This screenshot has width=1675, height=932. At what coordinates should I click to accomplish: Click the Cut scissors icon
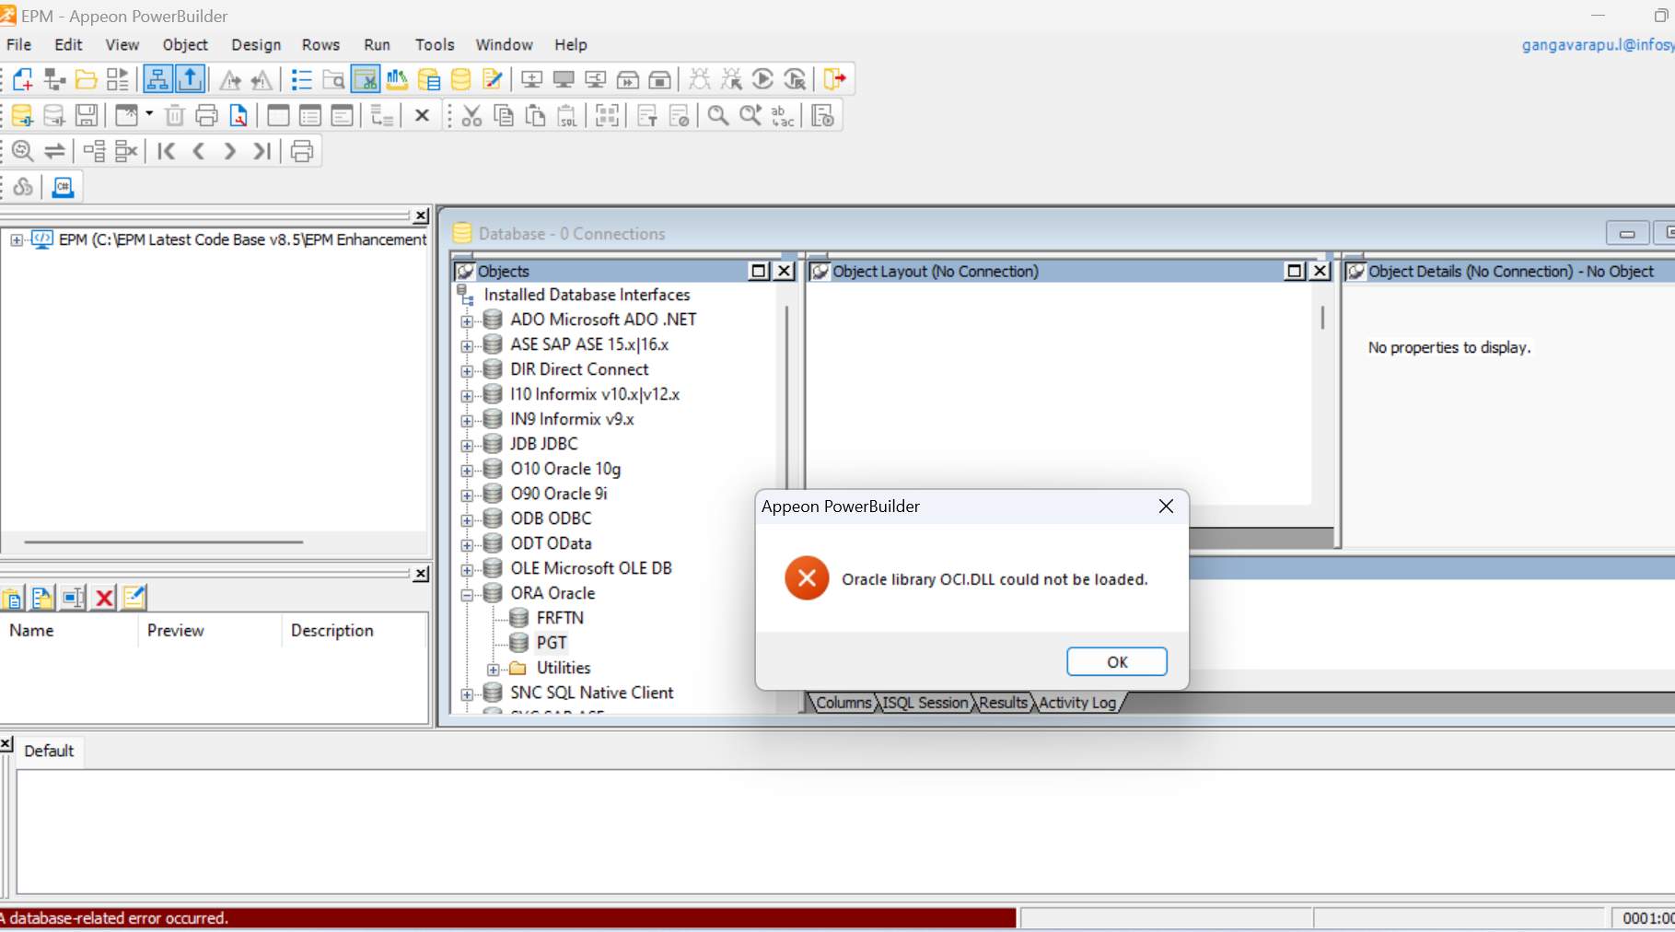[471, 116]
